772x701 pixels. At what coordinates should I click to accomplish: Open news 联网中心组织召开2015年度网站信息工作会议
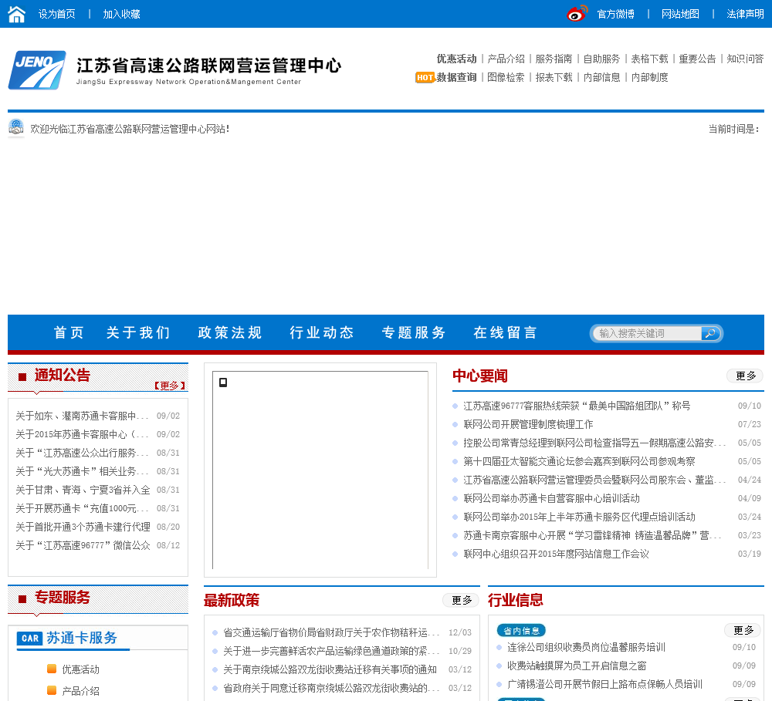pyautogui.click(x=557, y=554)
